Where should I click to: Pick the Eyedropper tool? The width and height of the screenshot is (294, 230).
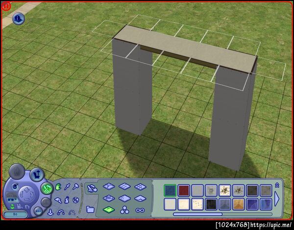pyautogui.click(x=67, y=187)
